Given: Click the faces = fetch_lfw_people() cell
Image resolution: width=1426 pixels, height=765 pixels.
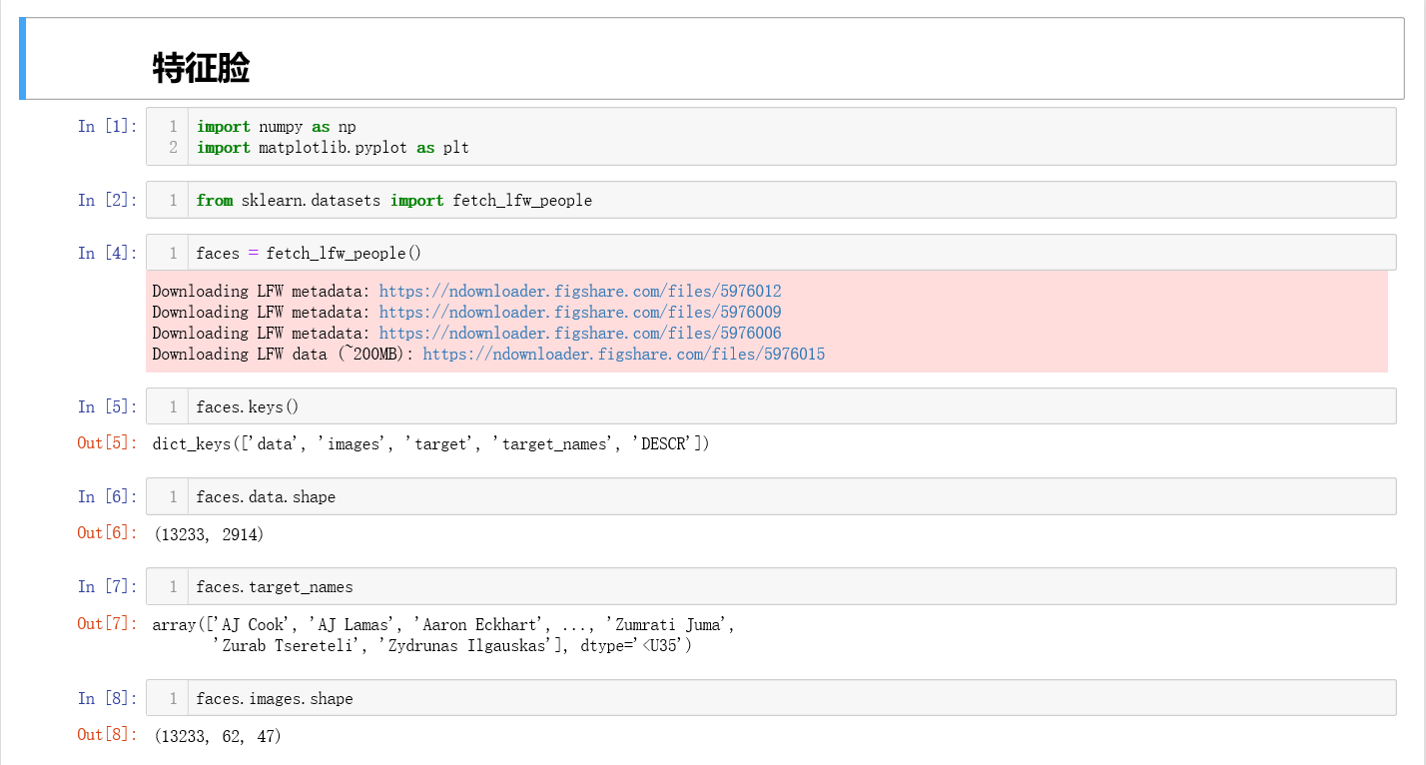Looking at the screenshot, I should 771,253.
